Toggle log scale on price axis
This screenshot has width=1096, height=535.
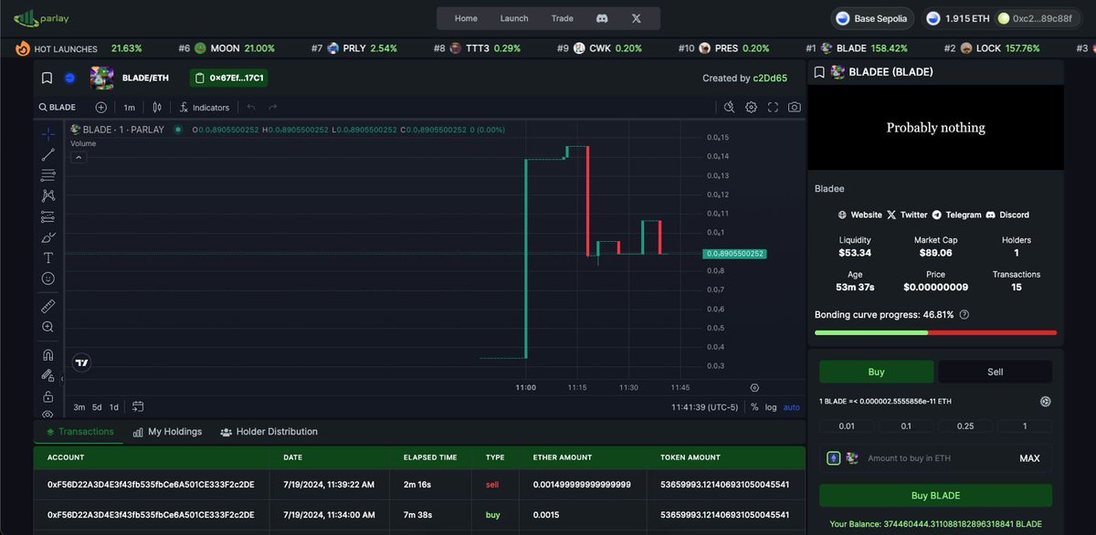coord(771,407)
